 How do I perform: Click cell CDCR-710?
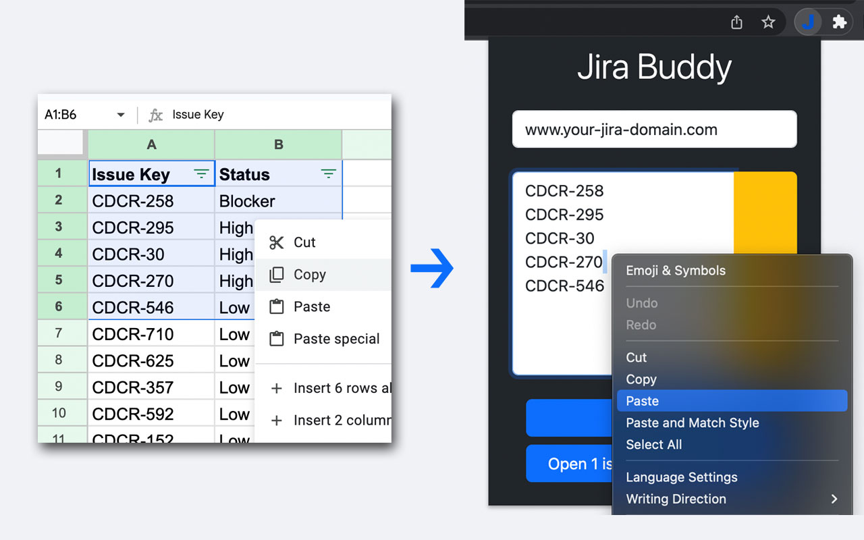point(151,334)
